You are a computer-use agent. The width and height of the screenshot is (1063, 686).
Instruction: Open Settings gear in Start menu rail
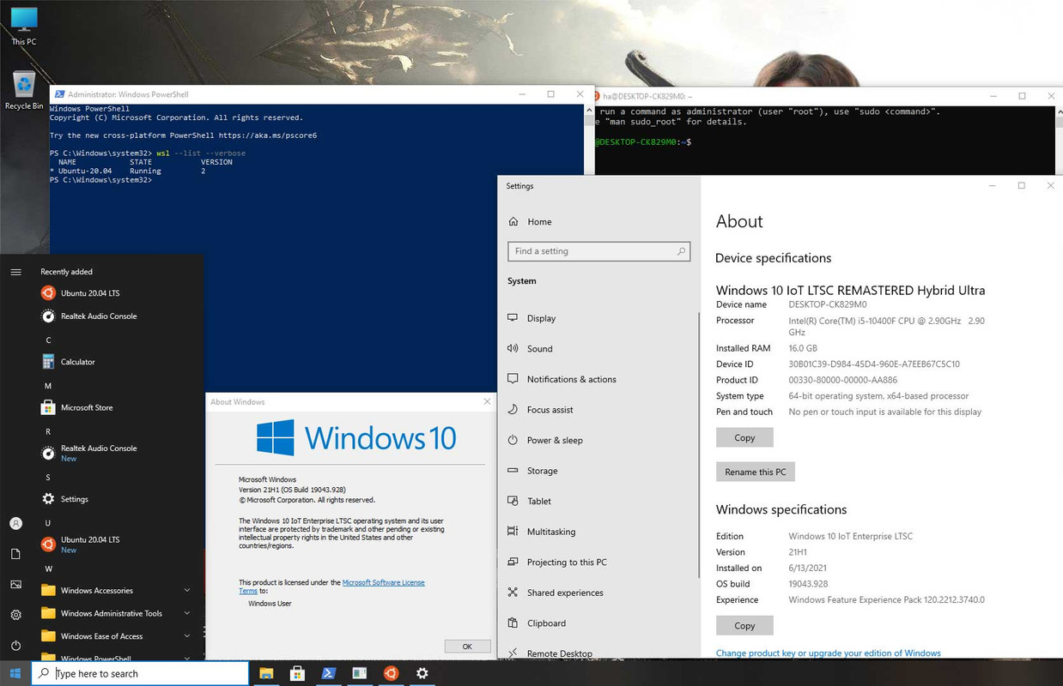click(15, 615)
